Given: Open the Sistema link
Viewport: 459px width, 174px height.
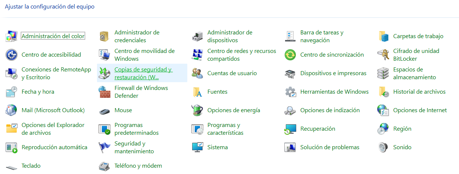Looking at the screenshot, I should coord(217,147).
